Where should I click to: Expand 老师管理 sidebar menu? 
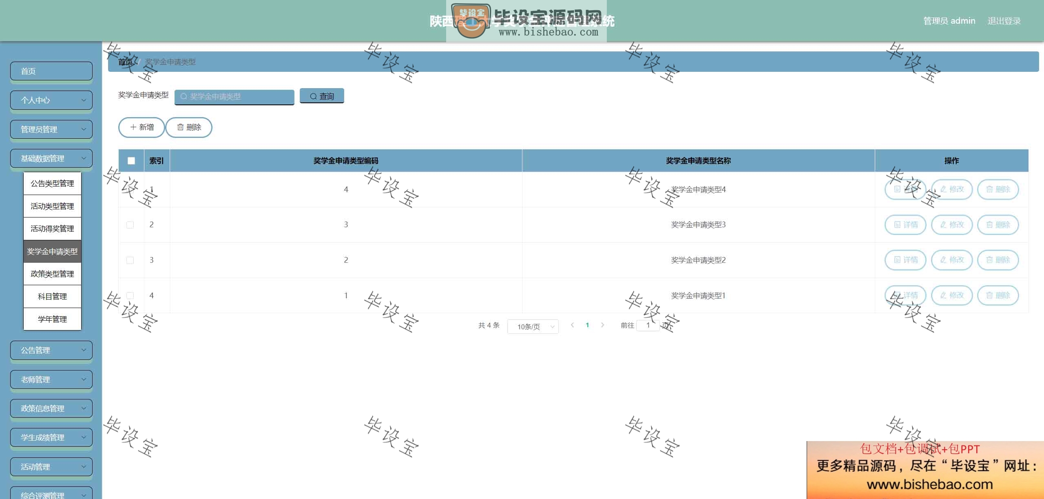click(x=51, y=379)
